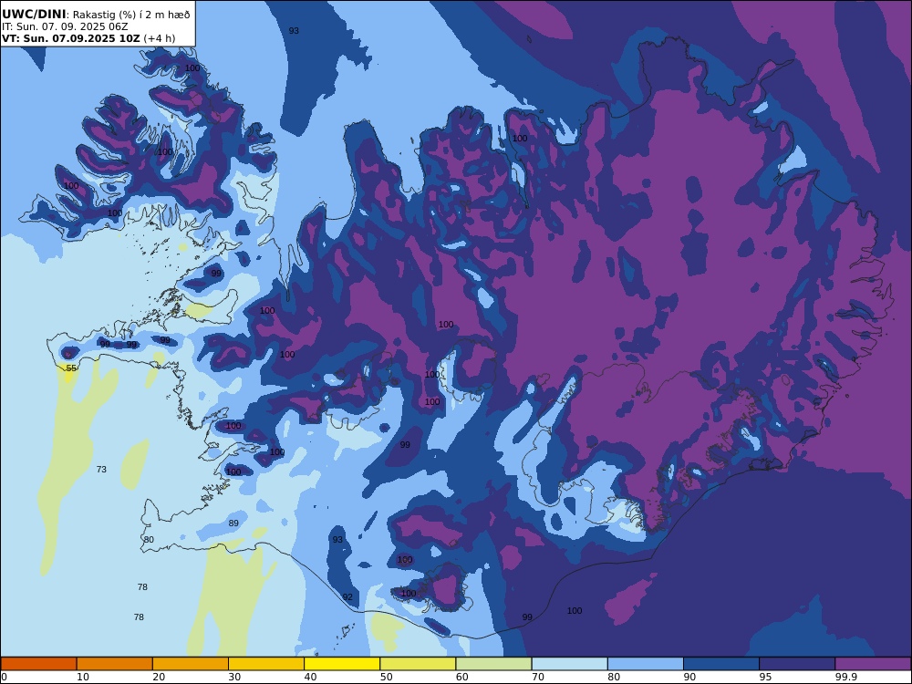The width and height of the screenshot is (912, 684).
Task: Click the dark orange 0–10 colorbar segment
Action: (38, 664)
